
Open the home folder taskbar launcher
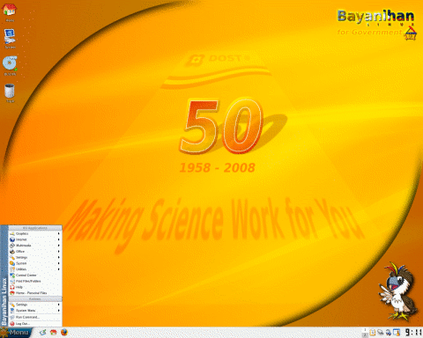tap(53, 333)
